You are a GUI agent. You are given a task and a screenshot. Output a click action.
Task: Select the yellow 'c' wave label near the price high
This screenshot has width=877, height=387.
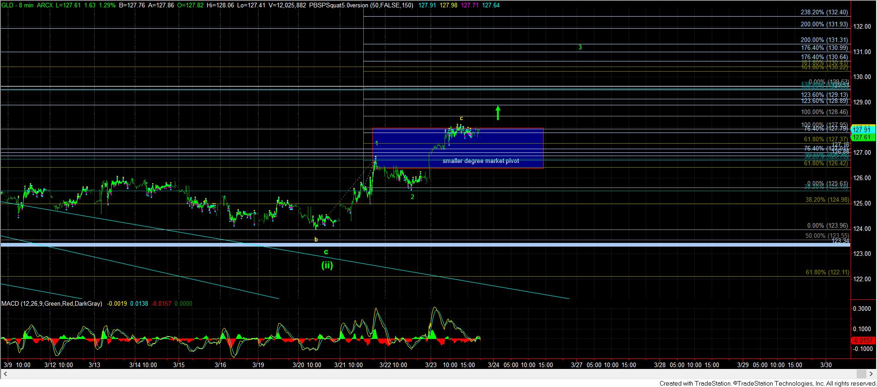pyautogui.click(x=461, y=118)
